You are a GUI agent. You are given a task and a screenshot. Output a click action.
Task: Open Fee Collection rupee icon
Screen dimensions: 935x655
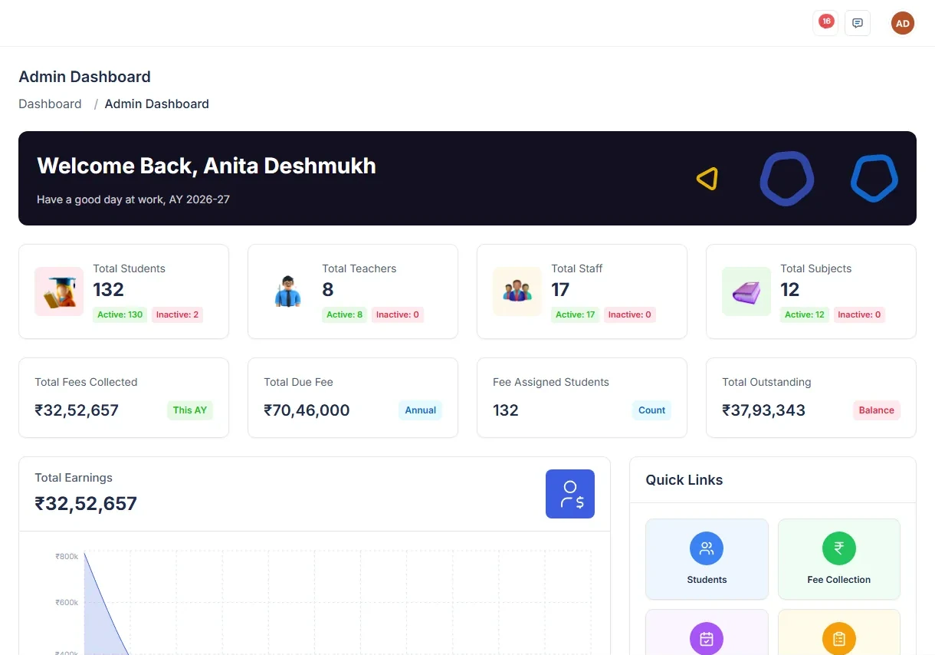pos(839,548)
